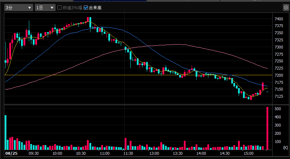Viewport: 290px width, 159px height.
Task: Click the 09:30 time axis label
Action: pos(33,153)
